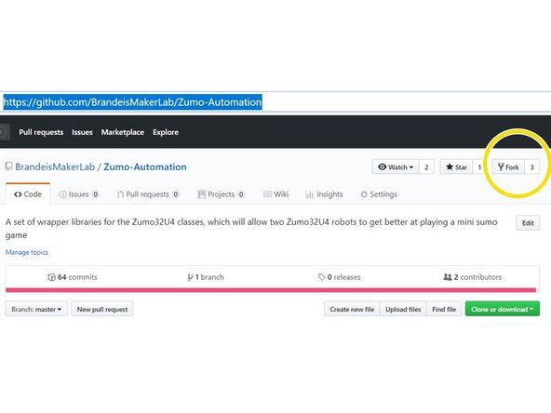The height and width of the screenshot is (413, 551).
Task: Select the Code tab
Action: tap(28, 194)
